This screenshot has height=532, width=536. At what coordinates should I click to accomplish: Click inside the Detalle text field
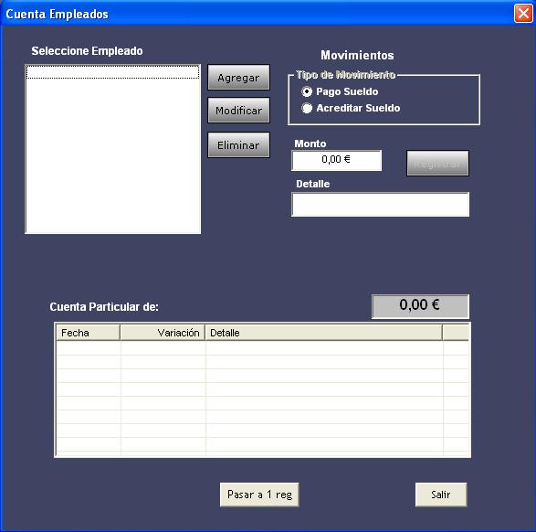coord(380,204)
